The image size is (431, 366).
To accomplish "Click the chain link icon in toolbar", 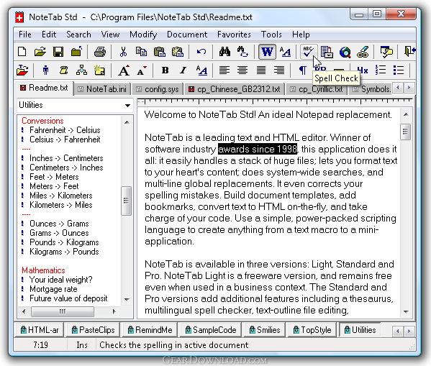I will (x=363, y=52).
